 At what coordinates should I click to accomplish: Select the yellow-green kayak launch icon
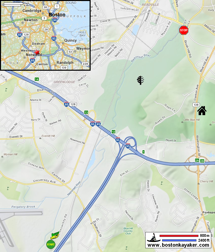[55, 235]
